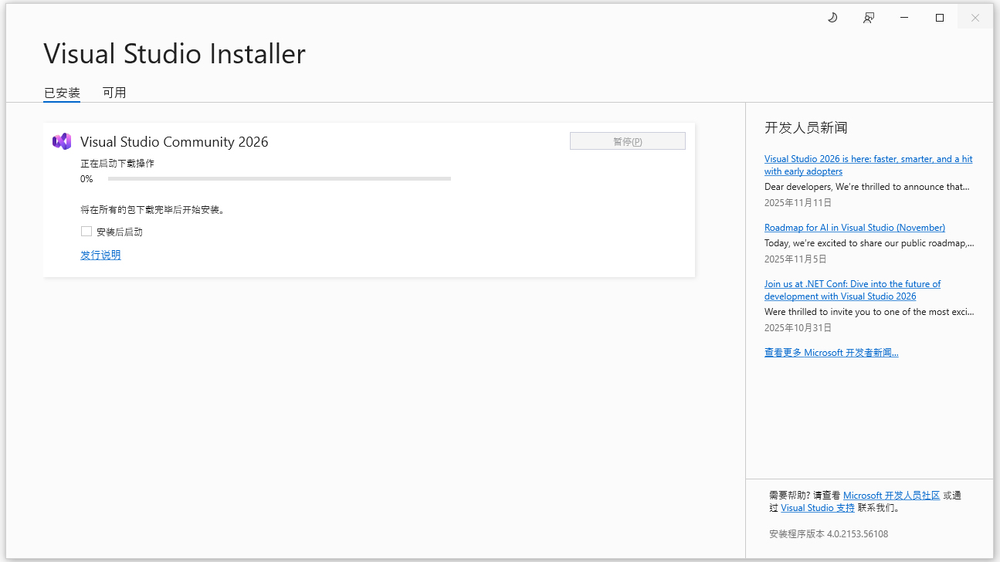Screen dimensions: 1000x562
Task: Minimize the installer window
Action: (x=903, y=16)
